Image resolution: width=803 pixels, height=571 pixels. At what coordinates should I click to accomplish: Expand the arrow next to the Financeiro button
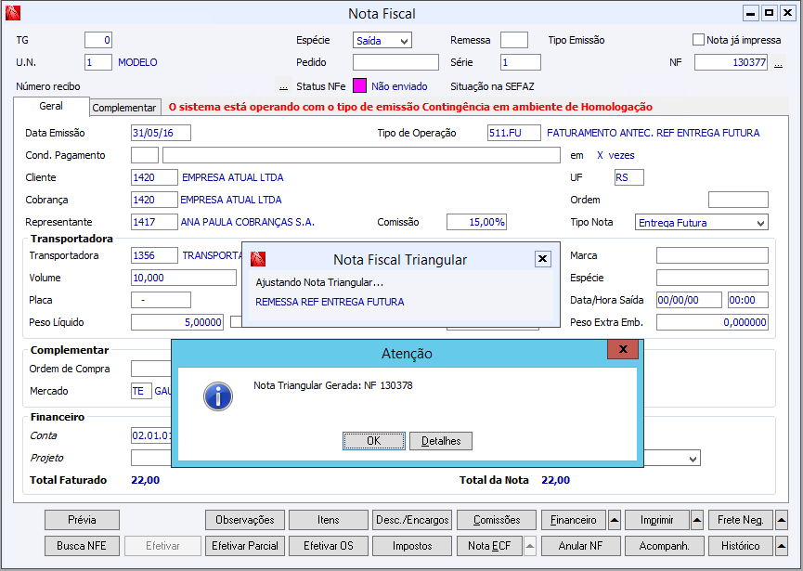(x=615, y=520)
